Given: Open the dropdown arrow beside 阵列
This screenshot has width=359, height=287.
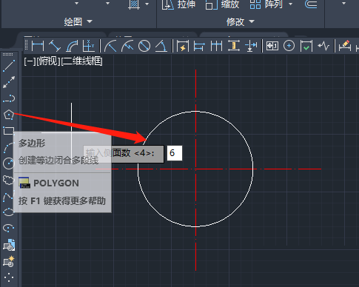Looking at the screenshot, I should 290,4.
